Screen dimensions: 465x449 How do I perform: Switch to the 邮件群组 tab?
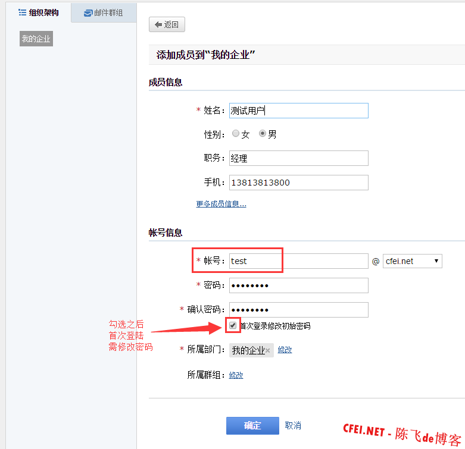click(104, 12)
